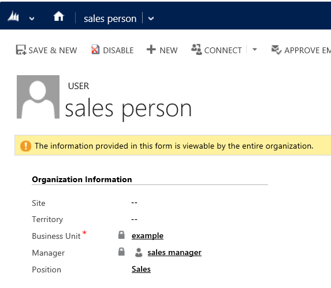Image resolution: width=331 pixels, height=288 pixels.
Task: Open the Connect dropdown arrow
Action: click(255, 50)
